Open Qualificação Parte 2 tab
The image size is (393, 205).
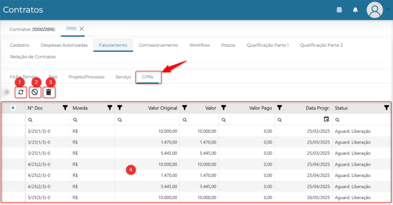(321, 45)
